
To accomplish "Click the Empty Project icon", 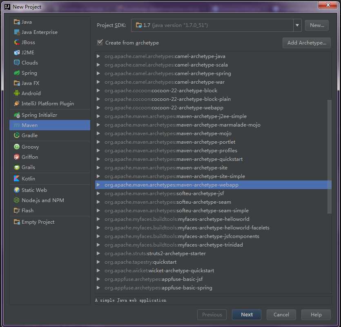I will (17, 222).
